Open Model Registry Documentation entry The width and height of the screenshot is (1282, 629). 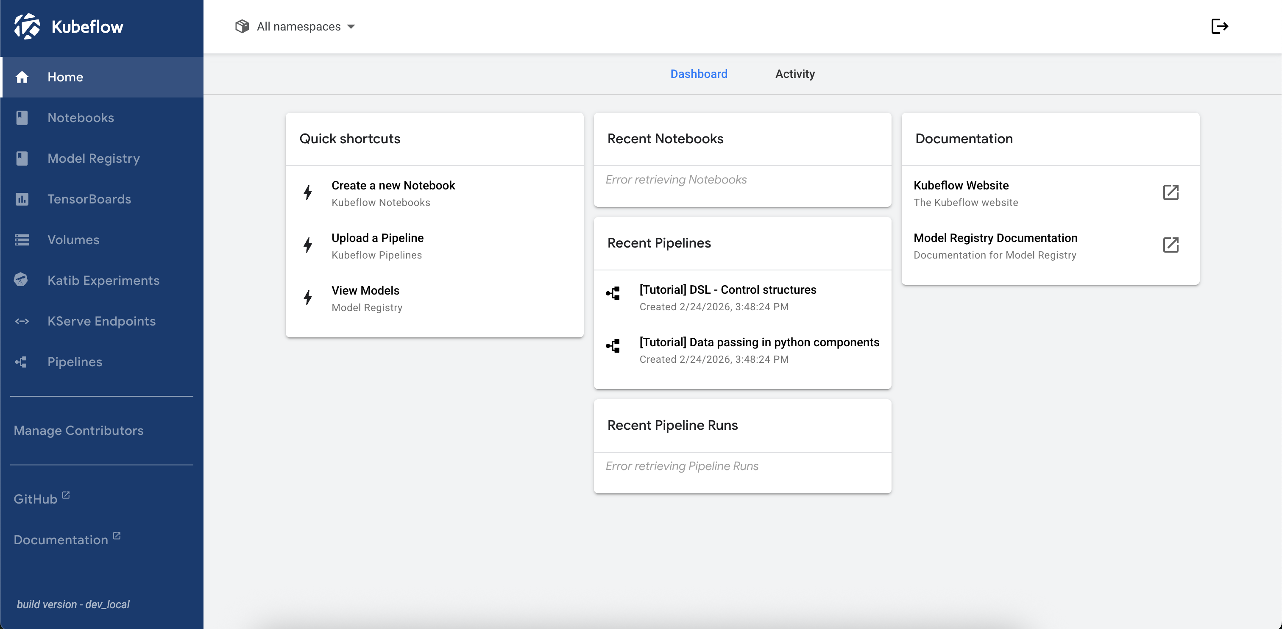1050,245
